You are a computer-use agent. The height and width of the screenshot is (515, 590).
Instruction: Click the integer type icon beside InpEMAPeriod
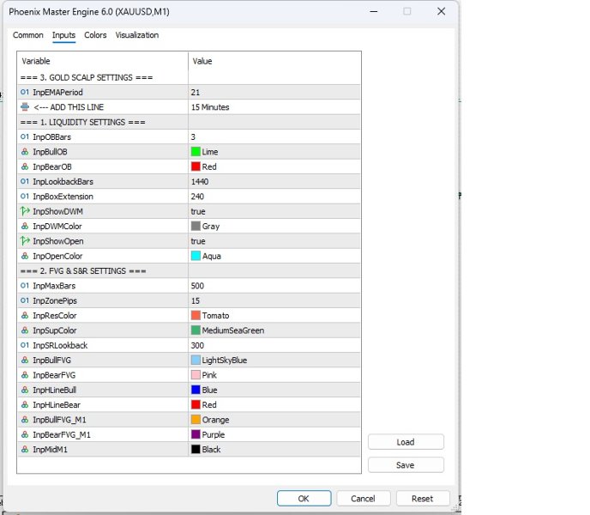click(25, 93)
